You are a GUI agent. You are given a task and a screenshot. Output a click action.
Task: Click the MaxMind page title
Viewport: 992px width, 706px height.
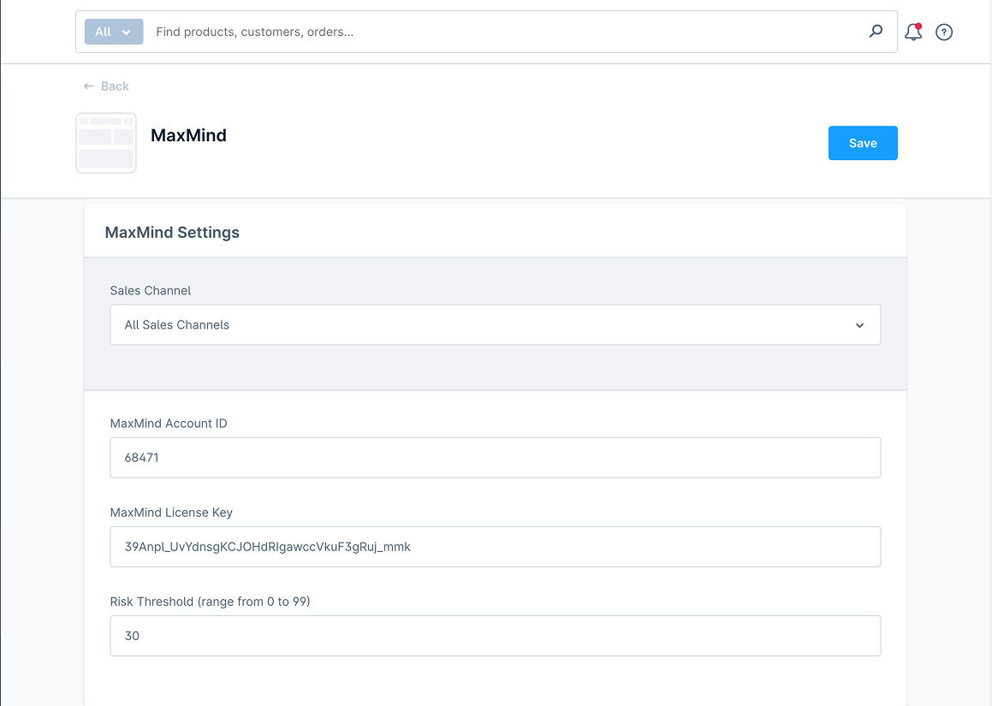[188, 135]
